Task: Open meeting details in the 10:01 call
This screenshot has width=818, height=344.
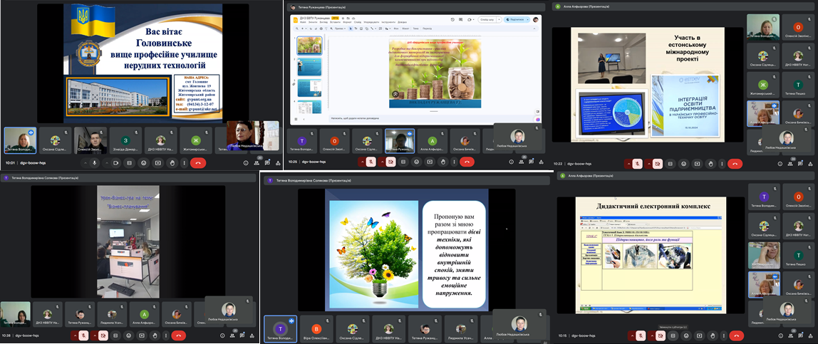Action: [x=246, y=162]
